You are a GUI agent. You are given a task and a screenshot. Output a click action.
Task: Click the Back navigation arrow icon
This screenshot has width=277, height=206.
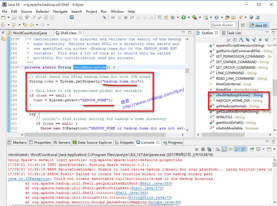pyautogui.click(x=32, y=25)
